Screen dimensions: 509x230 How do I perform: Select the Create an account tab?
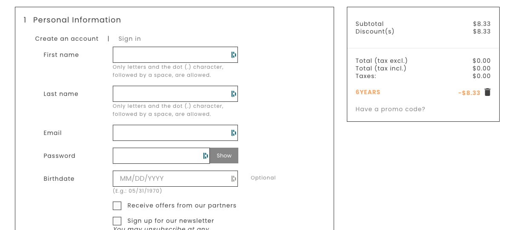tap(67, 39)
